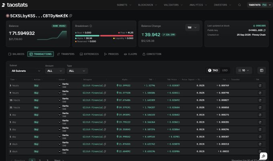Open the 1M balance change period dropdown
This screenshot has width=273, height=161.
click(192, 28)
